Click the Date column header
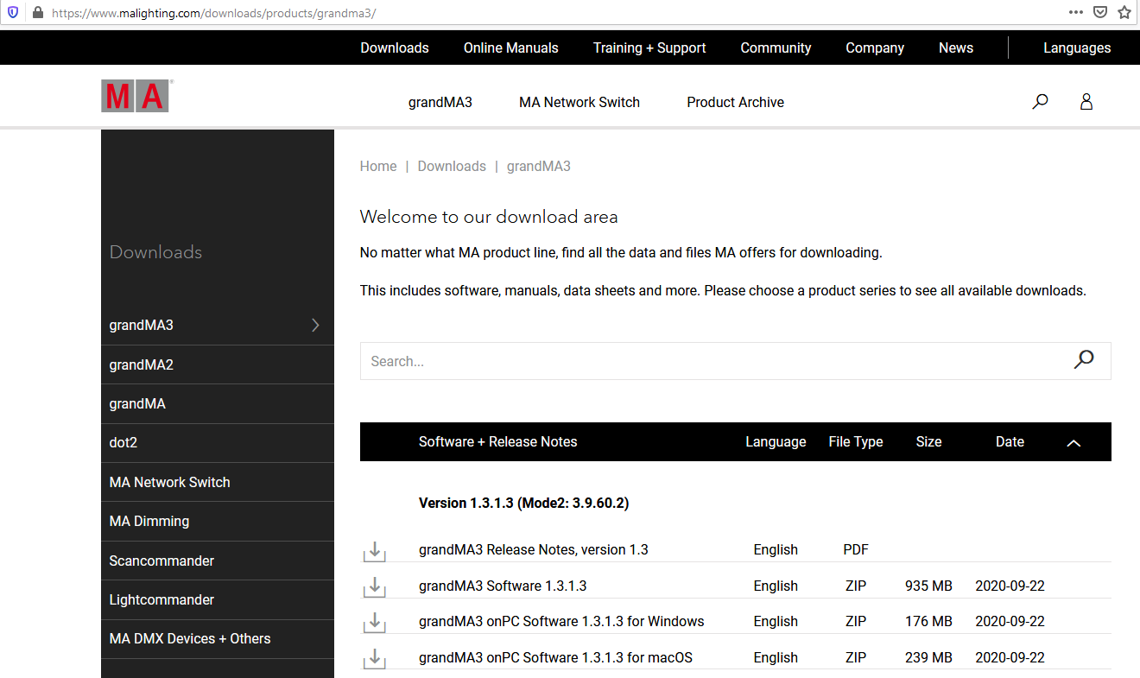 coord(1010,441)
